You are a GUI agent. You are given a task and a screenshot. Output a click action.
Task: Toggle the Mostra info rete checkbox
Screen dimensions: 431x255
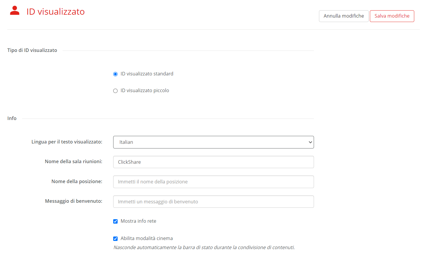(x=115, y=221)
